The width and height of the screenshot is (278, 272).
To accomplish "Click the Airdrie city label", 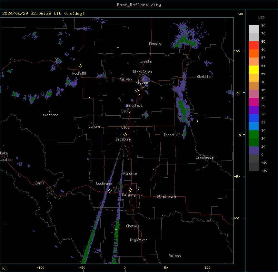I will [130, 173].
